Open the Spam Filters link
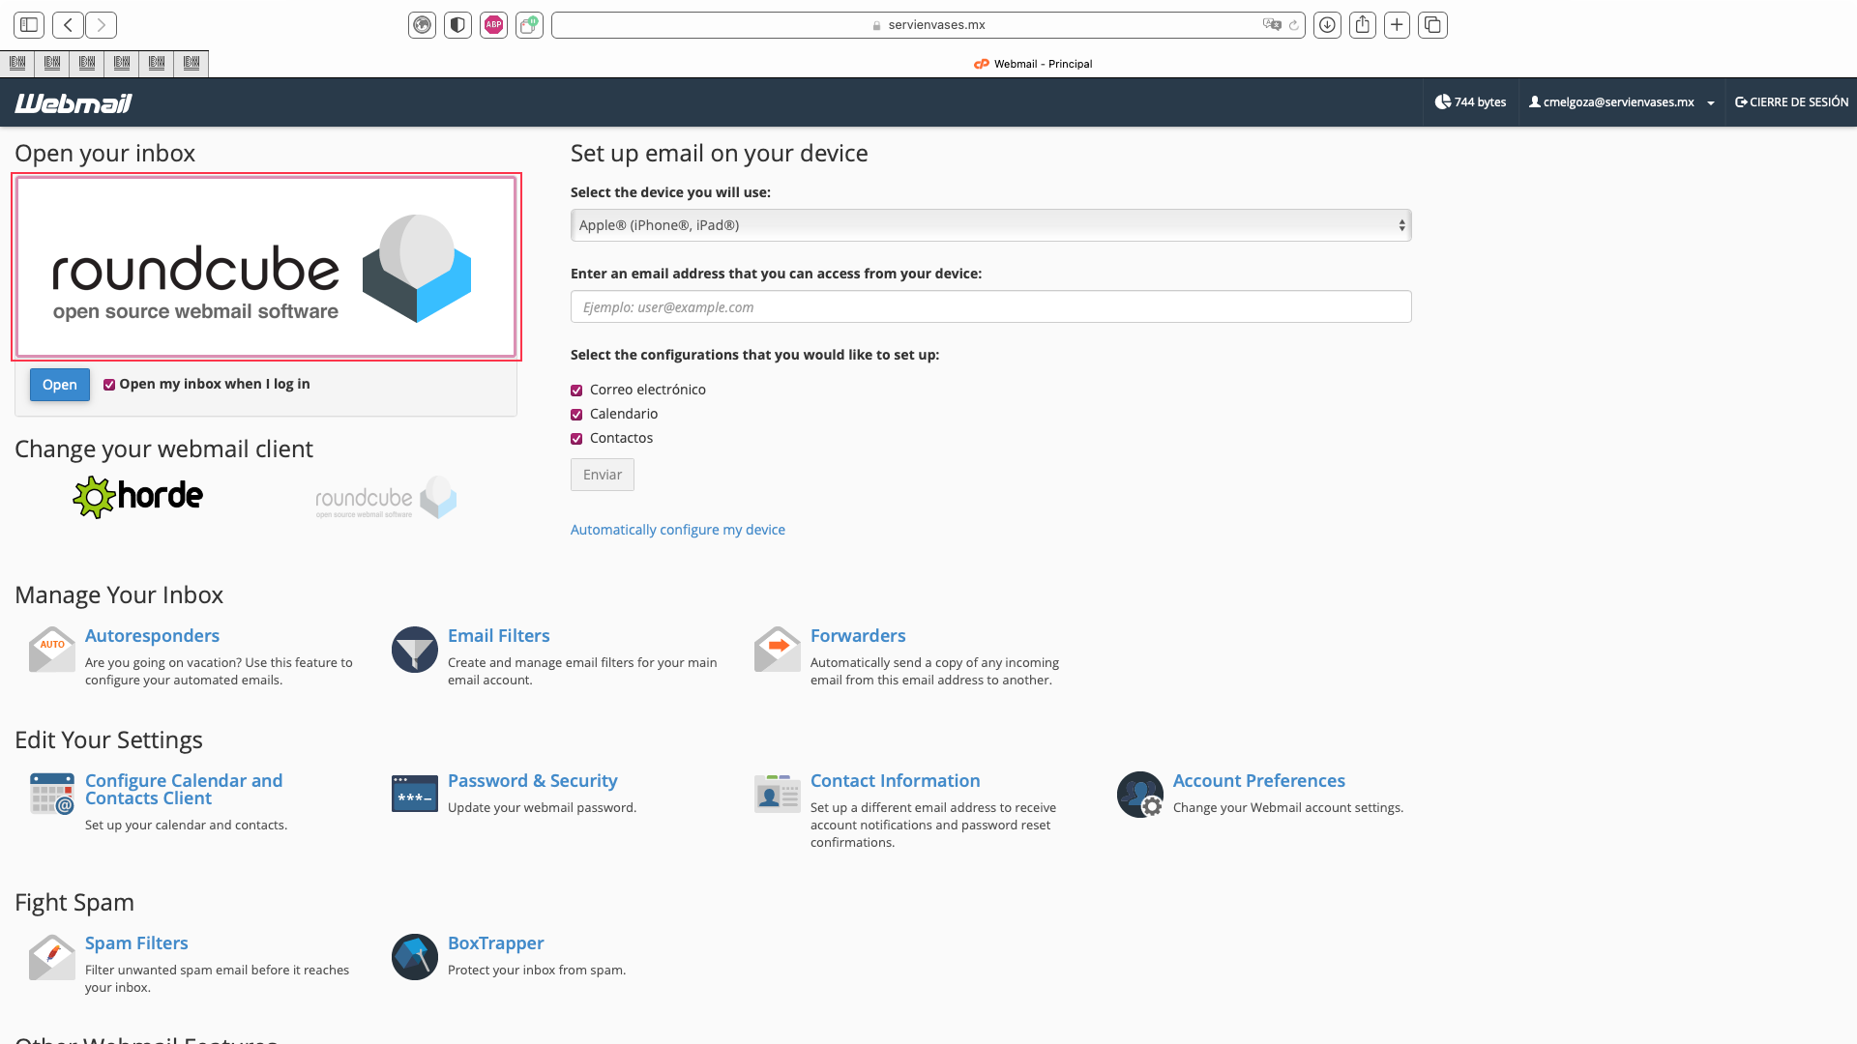Screen dimensions: 1857x1044 pyautogui.click(x=136, y=943)
